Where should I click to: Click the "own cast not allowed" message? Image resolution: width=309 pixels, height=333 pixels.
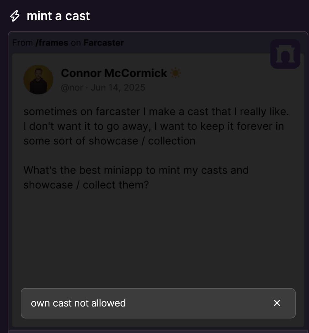point(78,303)
